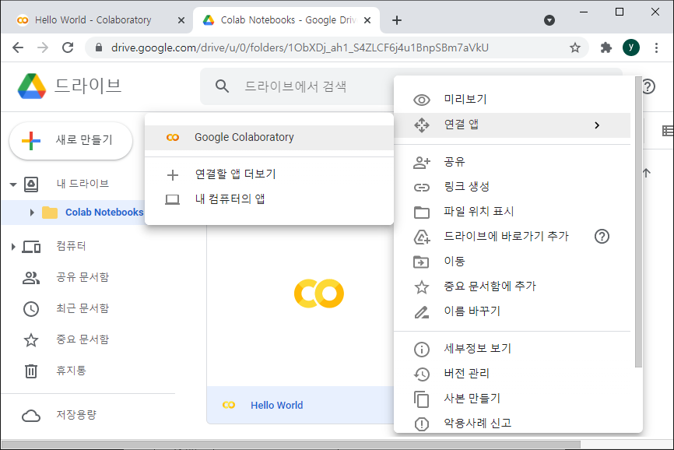This screenshot has height=450, width=674.
Task: Click the Chrome extensions puzzle icon
Action: click(606, 47)
